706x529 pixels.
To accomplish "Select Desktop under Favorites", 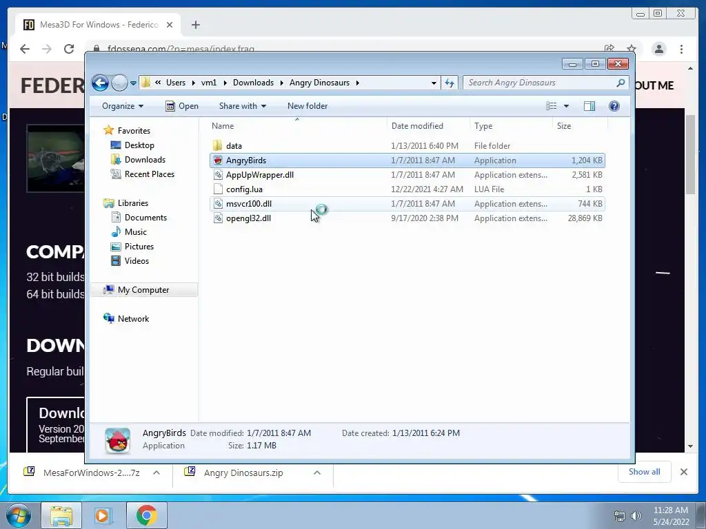I will (x=139, y=145).
